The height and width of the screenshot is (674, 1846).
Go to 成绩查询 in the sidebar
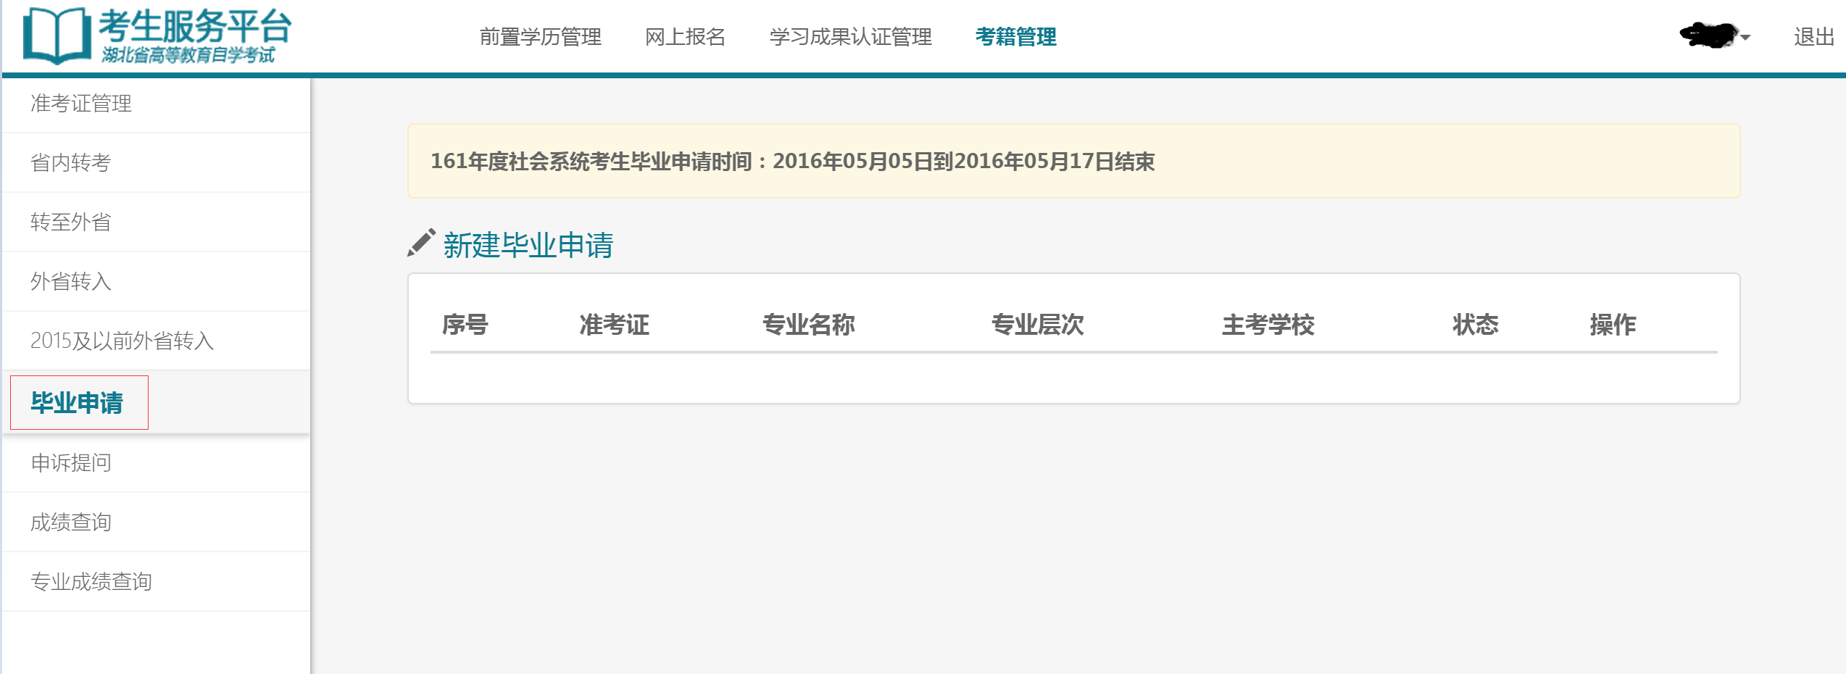click(71, 523)
